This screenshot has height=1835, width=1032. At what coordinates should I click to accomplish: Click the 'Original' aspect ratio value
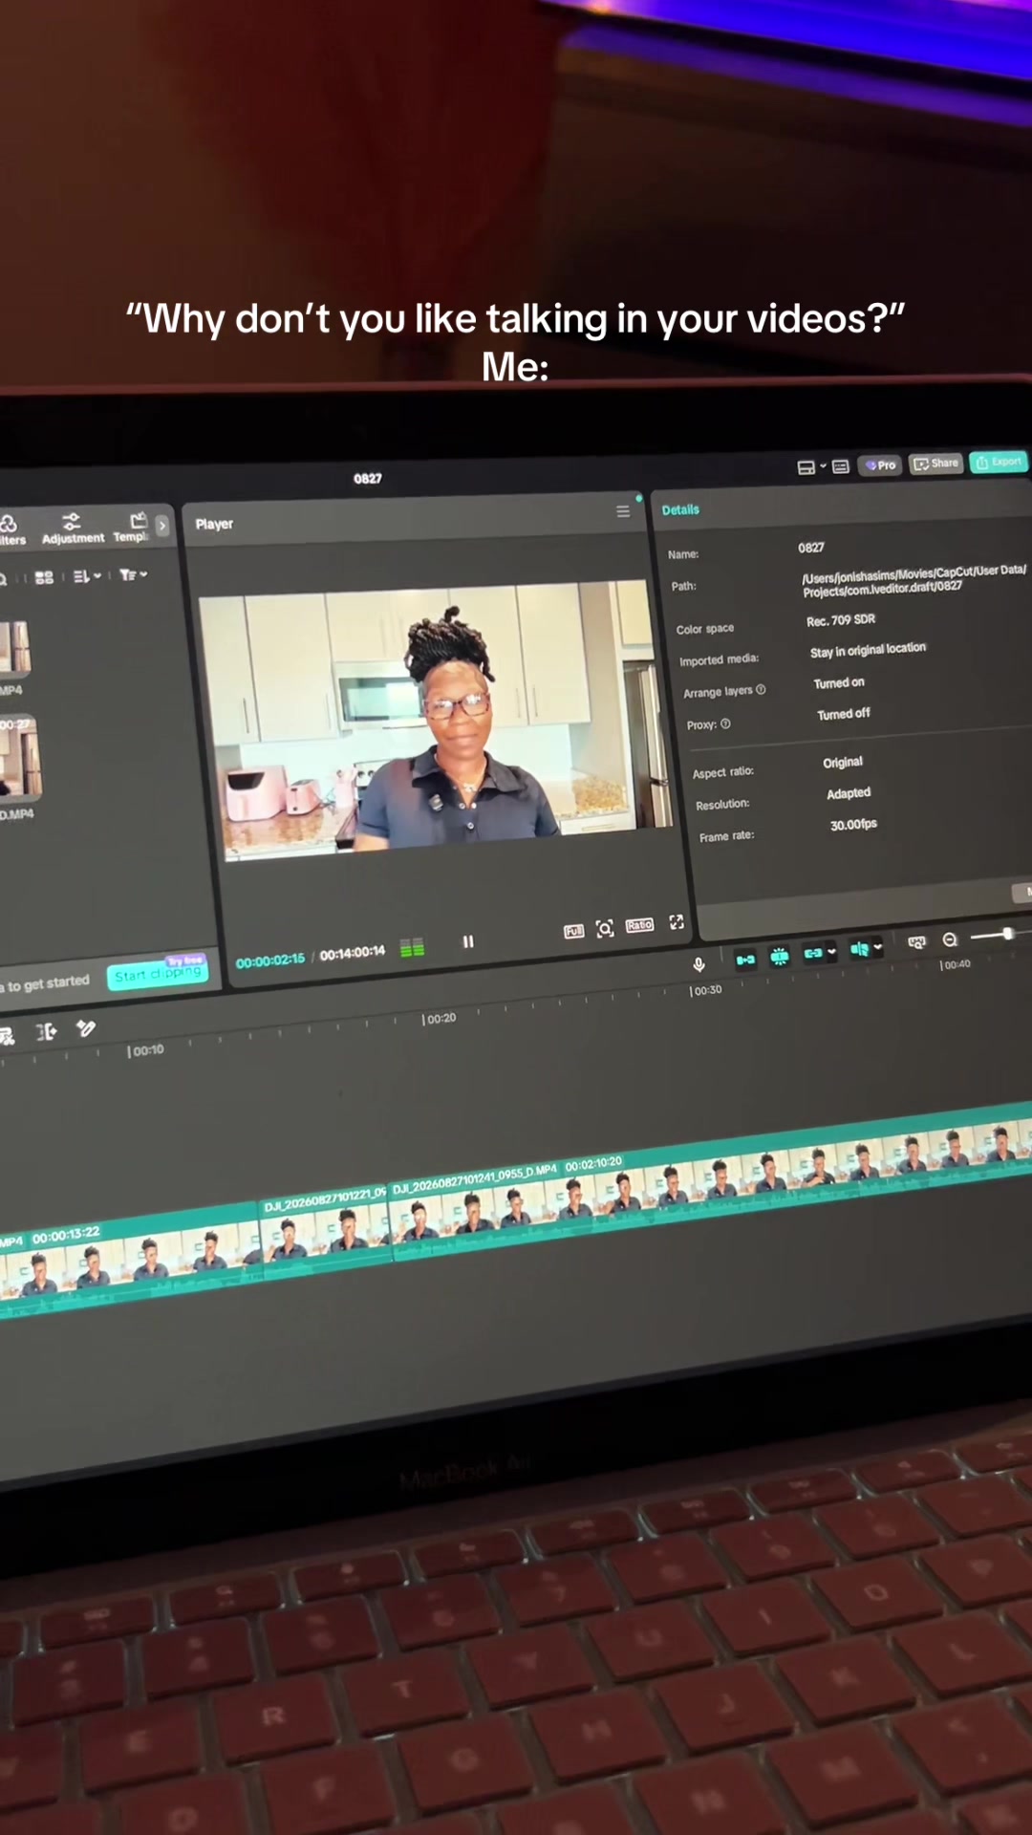pos(843,762)
